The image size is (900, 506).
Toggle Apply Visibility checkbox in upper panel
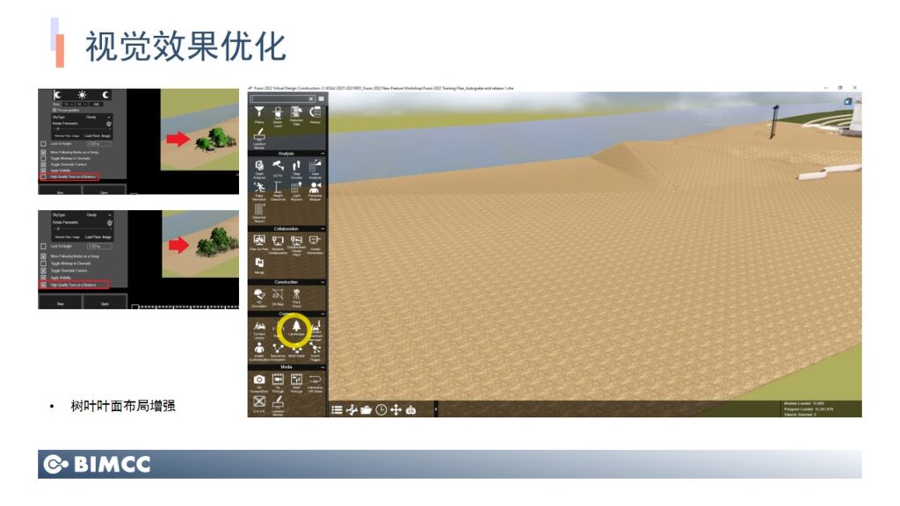pyautogui.click(x=43, y=170)
